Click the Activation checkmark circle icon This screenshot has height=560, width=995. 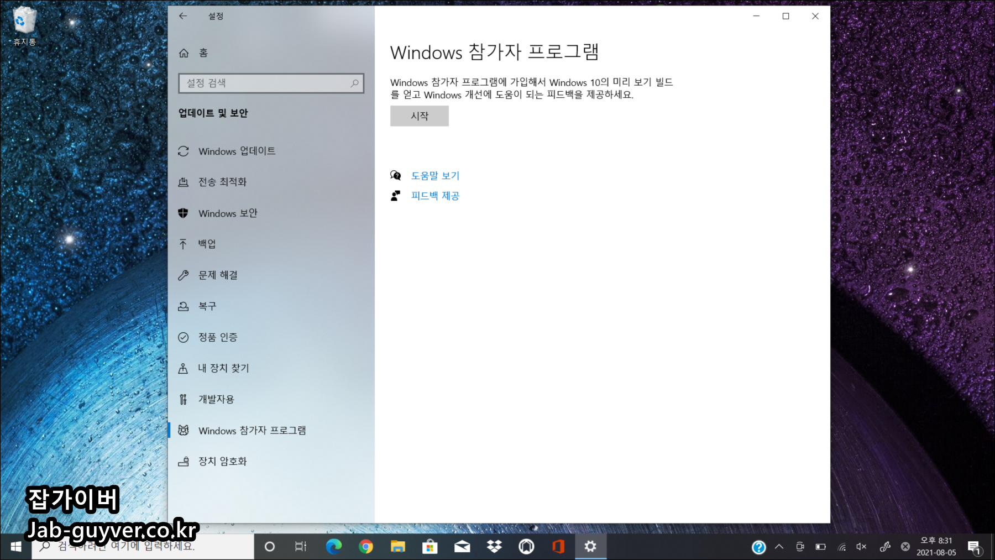pyautogui.click(x=184, y=337)
